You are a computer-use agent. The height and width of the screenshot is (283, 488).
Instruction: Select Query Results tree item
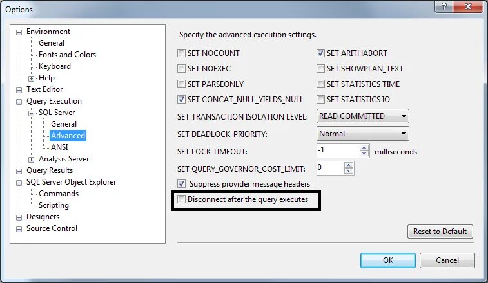tap(50, 170)
